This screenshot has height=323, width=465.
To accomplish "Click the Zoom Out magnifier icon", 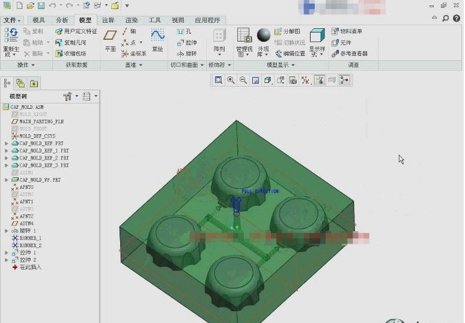I will 243,80.
